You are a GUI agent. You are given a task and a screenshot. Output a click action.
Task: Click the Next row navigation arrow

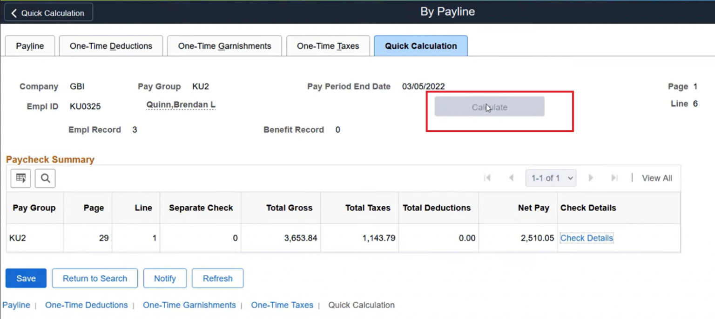pos(591,178)
